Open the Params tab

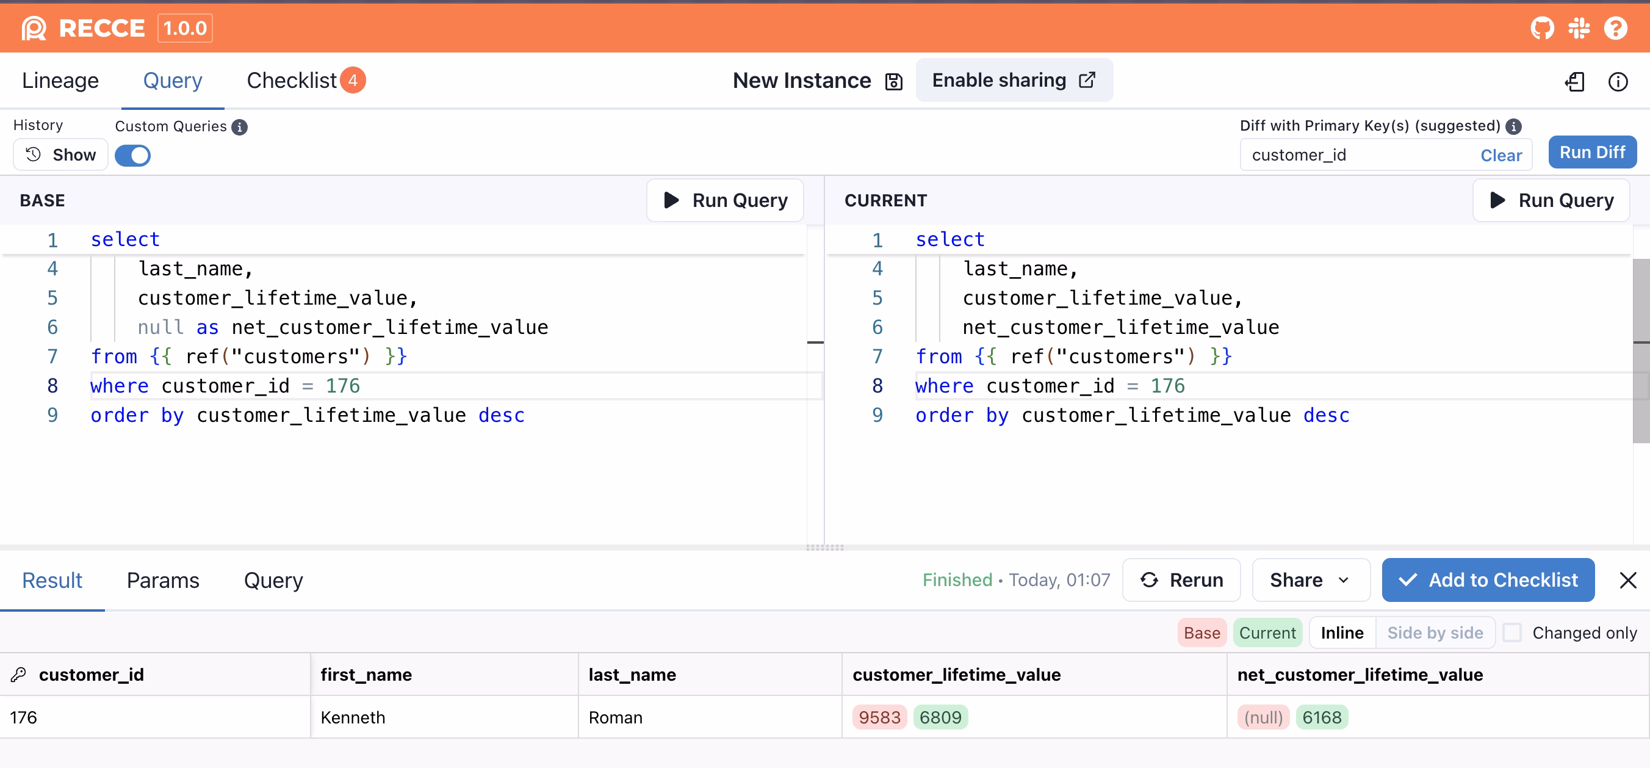(x=163, y=581)
